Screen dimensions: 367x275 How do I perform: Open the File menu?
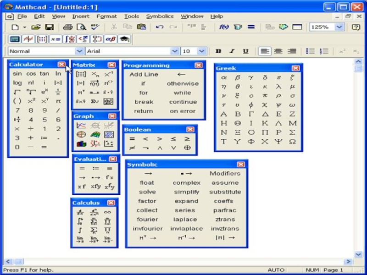click(x=22, y=16)
